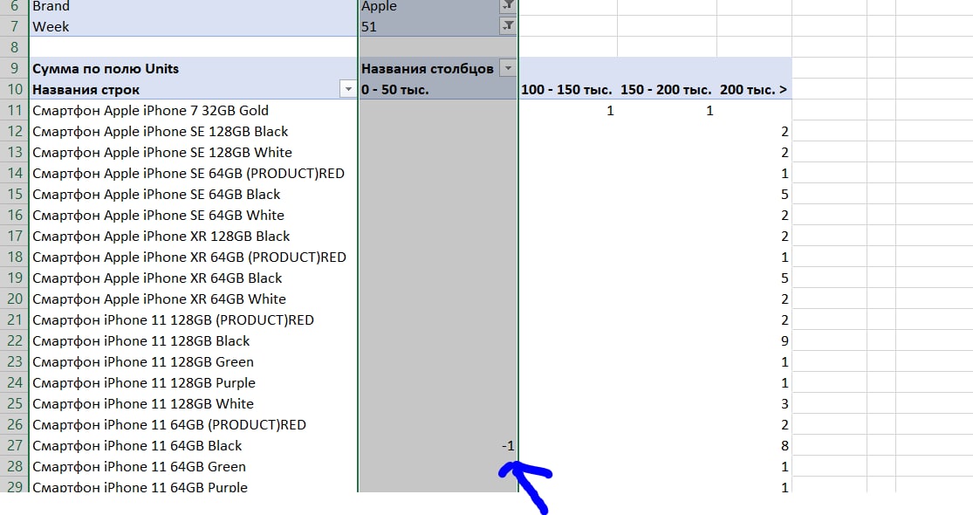The width and height of the screenshot is (973, 515).
Task: Open the Brand filter dropdown showing Apple
Action: click(x=508, y=5)
